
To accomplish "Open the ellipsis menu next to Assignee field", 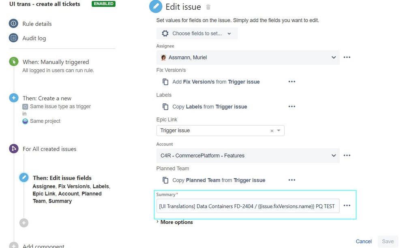I will pyautogui.click(x=347, y=57).
